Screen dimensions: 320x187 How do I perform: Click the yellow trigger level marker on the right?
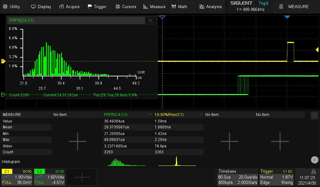coord(317,49)
